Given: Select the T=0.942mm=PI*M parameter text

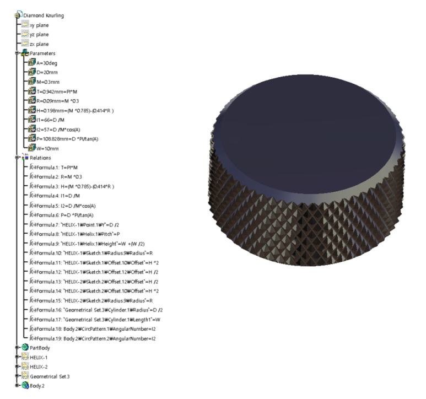Looking at the screenshot, I should coord(57,92).
